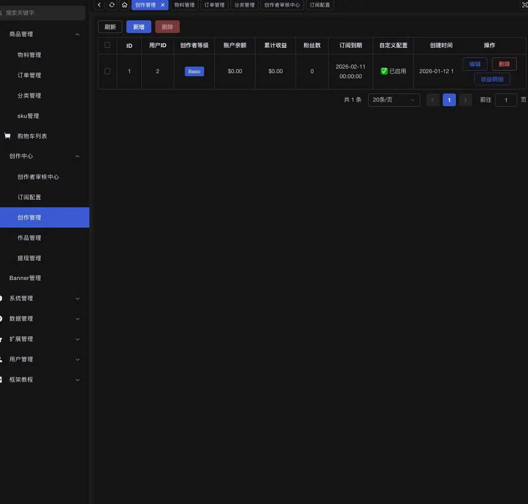Collapse the 商品管理 menu group

point(77,35)
